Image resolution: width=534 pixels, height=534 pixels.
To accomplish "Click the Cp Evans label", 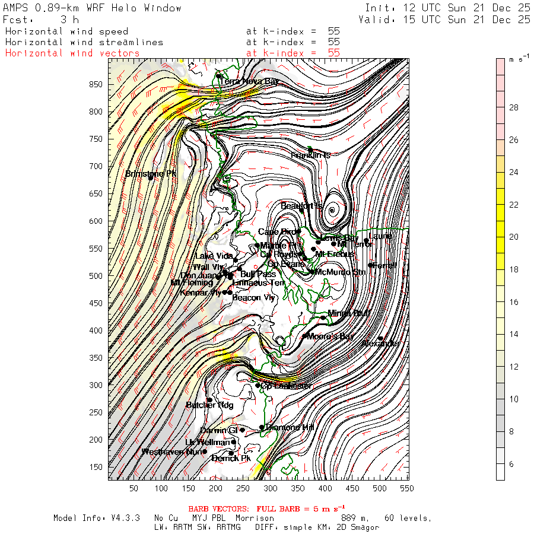I will 287,264.
